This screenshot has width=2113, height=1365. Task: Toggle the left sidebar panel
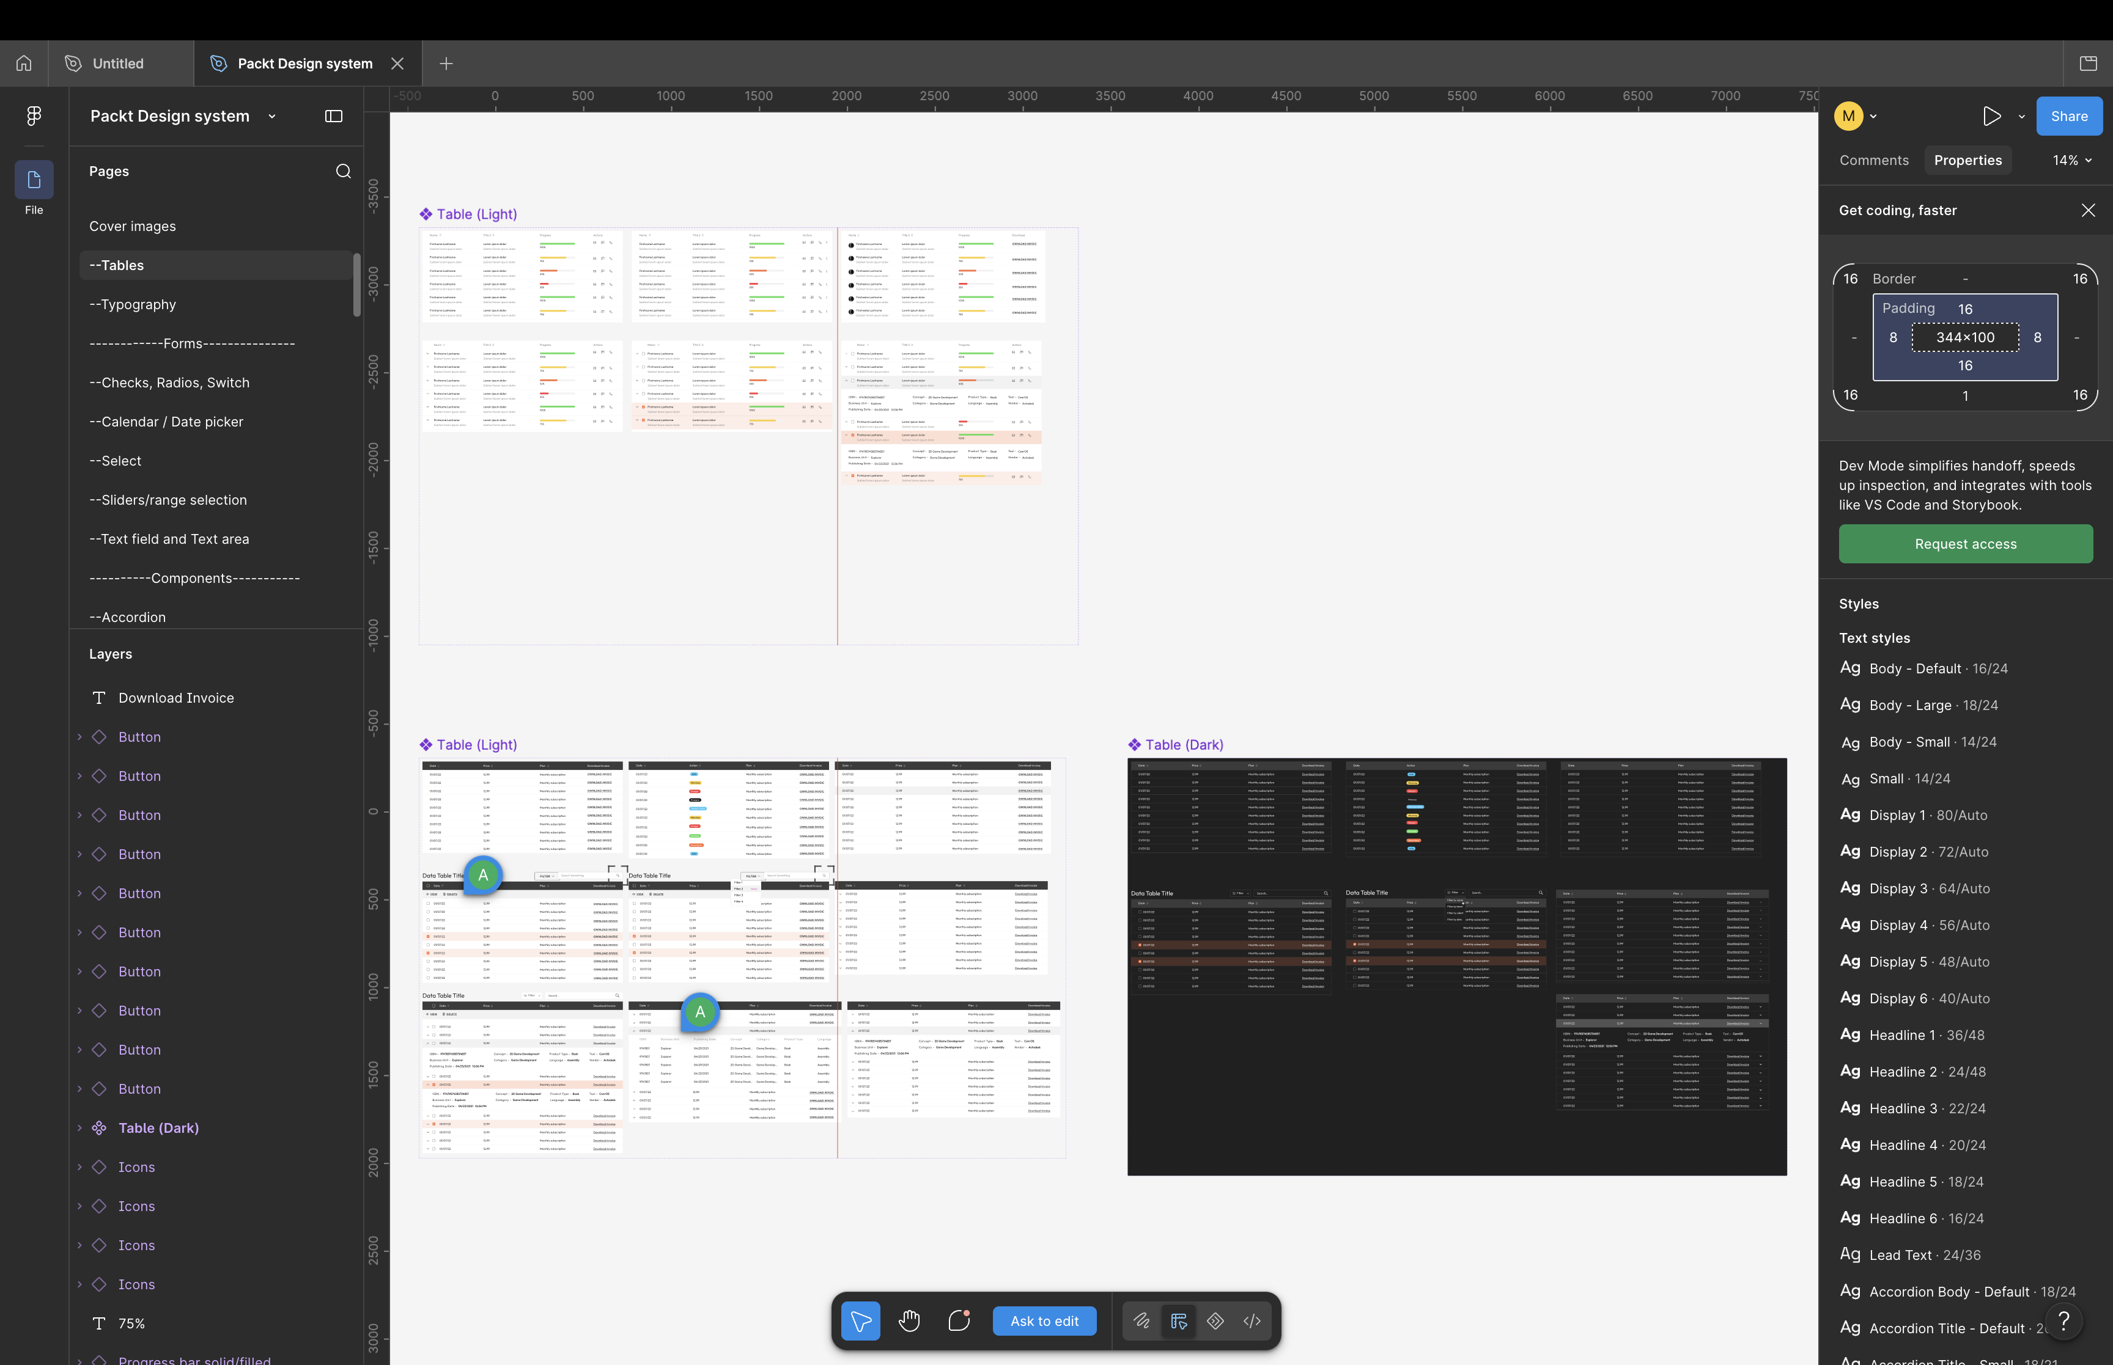(x=333, y=116)
